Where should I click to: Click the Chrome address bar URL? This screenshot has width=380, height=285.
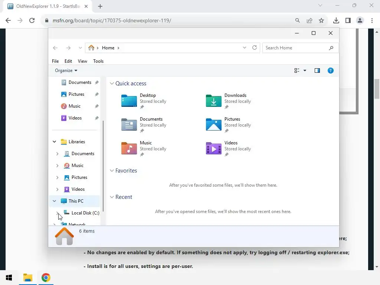click(112, 21)
